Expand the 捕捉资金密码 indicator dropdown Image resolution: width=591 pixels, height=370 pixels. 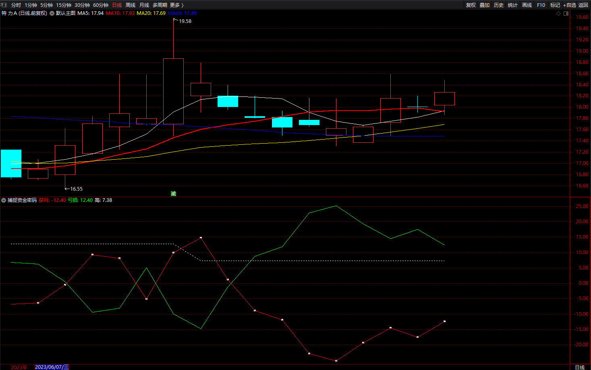pos(4,200)
